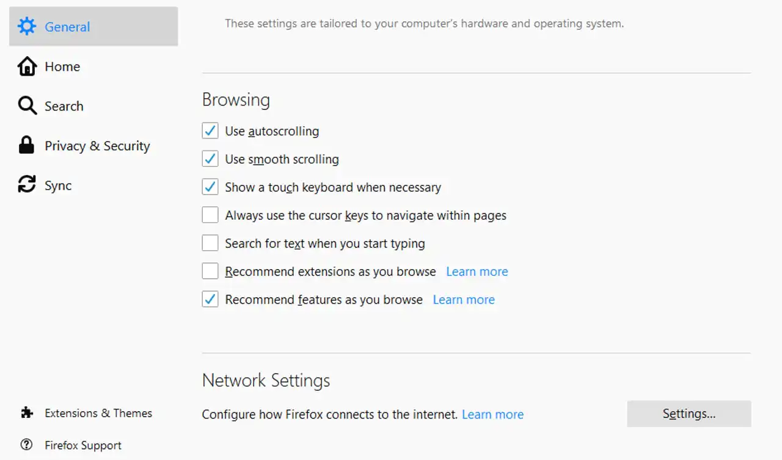
Task: Click Learn more beside Recommend extensions
Action: (x=477, y=271)
